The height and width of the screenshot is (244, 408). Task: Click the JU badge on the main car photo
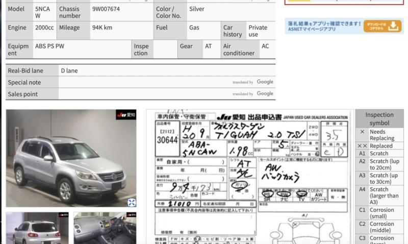[126, 115]
